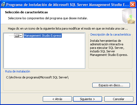Click the installer icon in the title bar
The image size is (137, 105).
pyautogui.click(x=3, y=4)
